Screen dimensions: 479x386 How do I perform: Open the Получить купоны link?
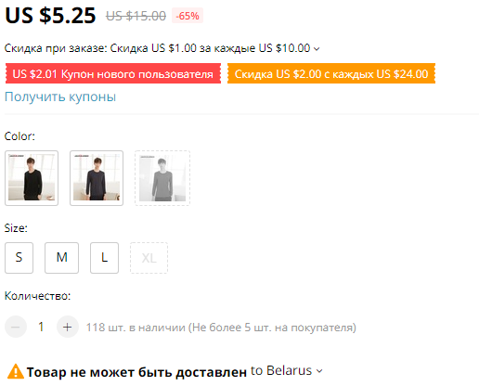point(60,96)
